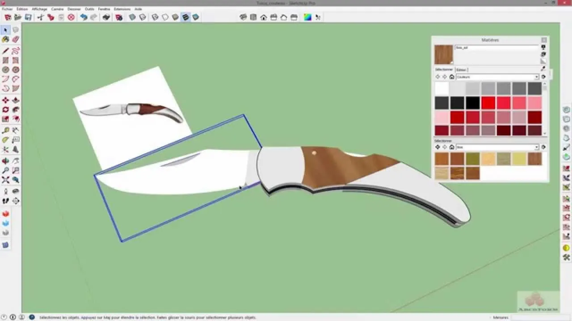Activate the Move tool
572x321 pixels.
coord(5,100)
